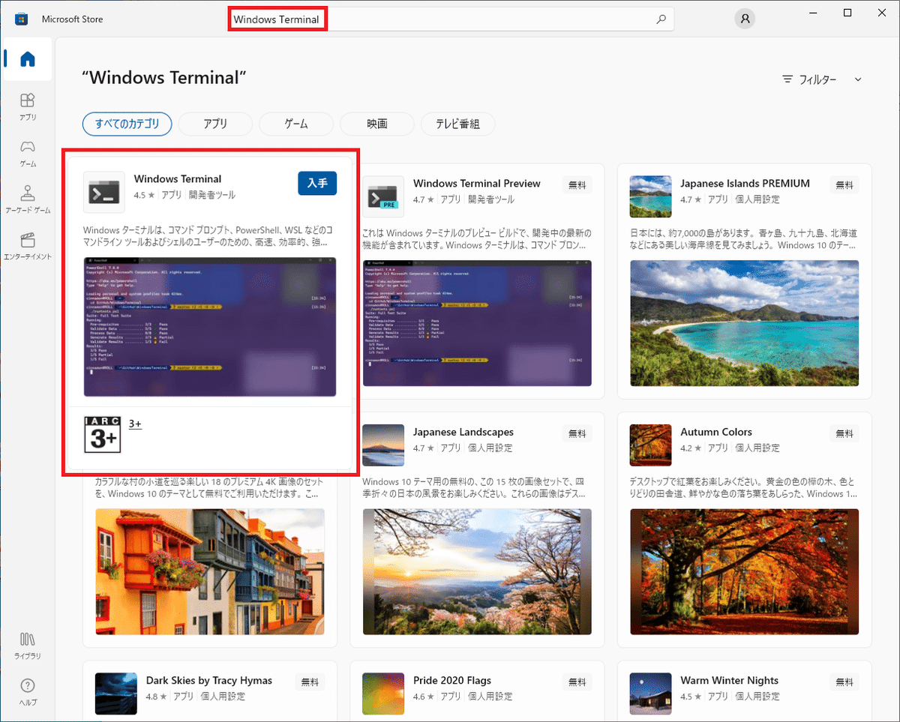This screenshot has height=722, width=900.
Task: Open the エンターテイメント section in sidebar
Action: pos(28,246)
